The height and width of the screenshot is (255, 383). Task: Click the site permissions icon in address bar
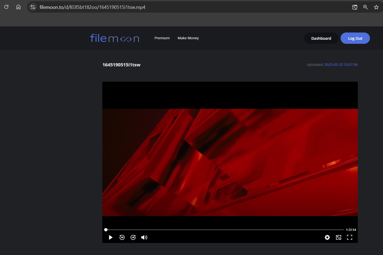tap(32, 7)
